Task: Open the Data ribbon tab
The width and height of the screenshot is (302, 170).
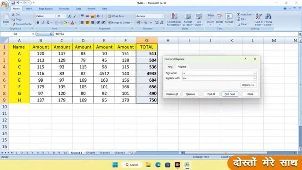Action: click(78, 8)
